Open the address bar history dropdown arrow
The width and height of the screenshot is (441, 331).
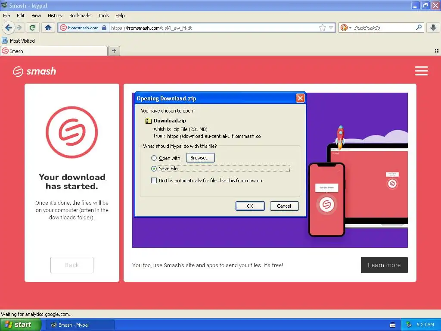tap(331, 28)
